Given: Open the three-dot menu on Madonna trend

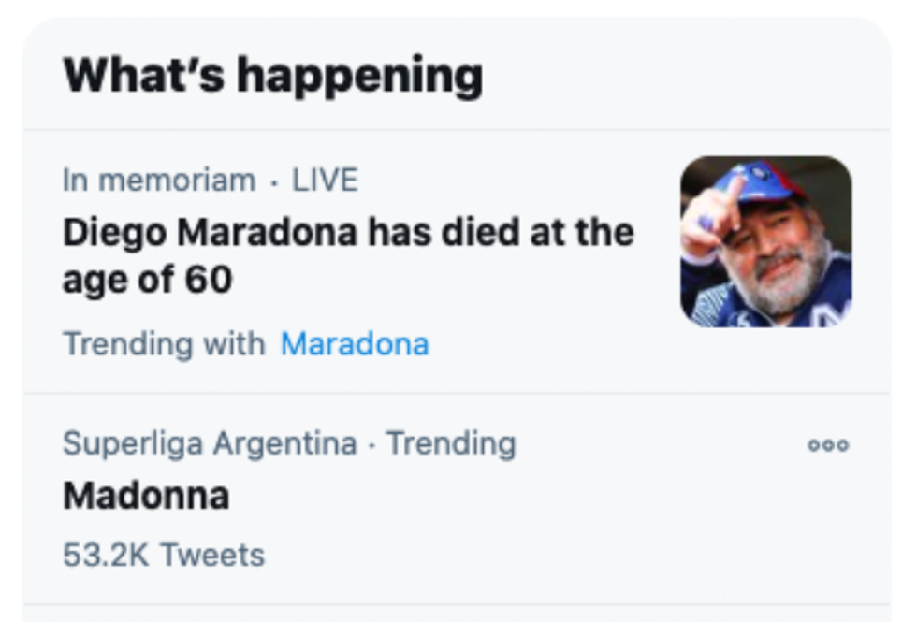Looking at the screenshot, I should coord(828,445).
